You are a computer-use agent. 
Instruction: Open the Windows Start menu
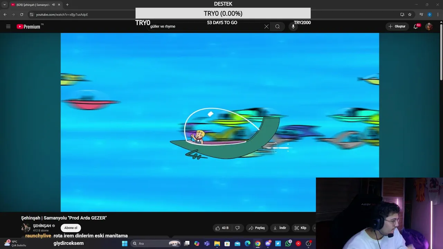(125, 243)
